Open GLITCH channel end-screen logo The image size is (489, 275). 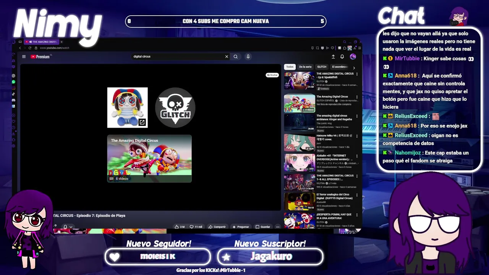(x=175, y=107)
